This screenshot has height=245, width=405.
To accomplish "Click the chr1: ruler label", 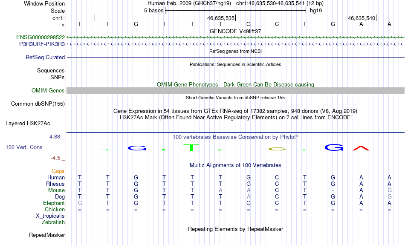I will click(58, 18).
